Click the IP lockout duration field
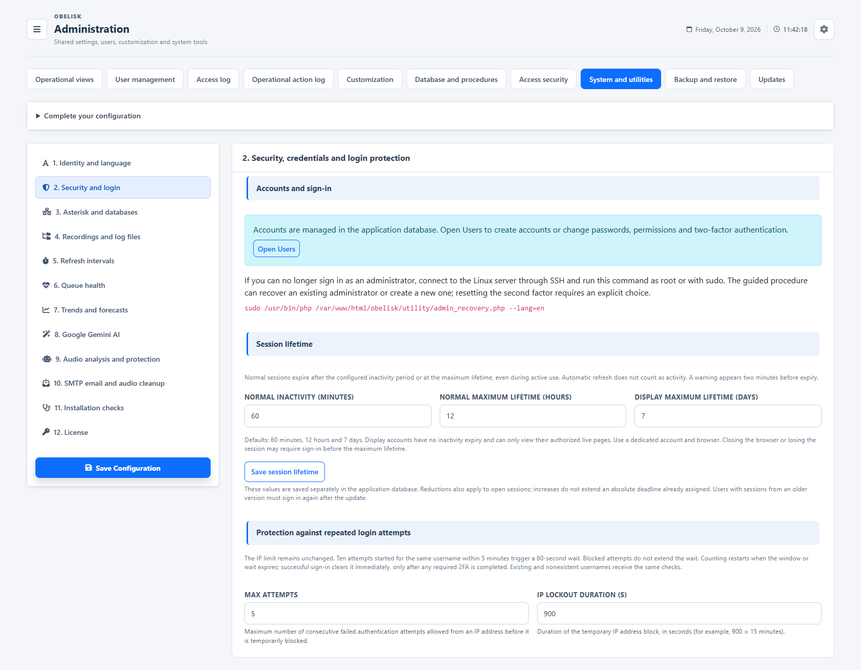The height and width of the screenshot is (670, 861). point(679,613)
